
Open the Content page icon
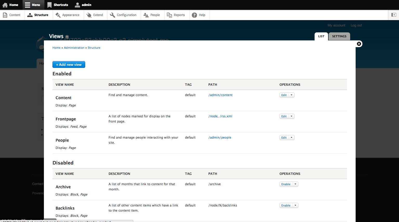point(5,15)
